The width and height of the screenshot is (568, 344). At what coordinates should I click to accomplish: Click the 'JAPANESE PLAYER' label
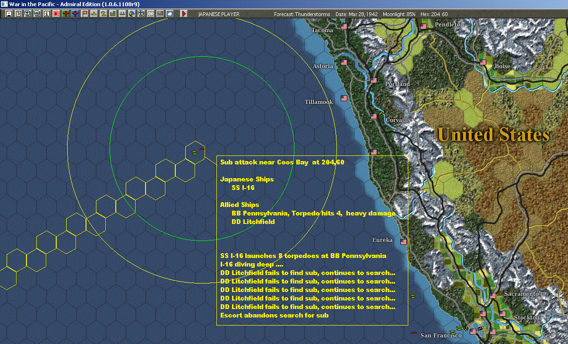[219, 14]
